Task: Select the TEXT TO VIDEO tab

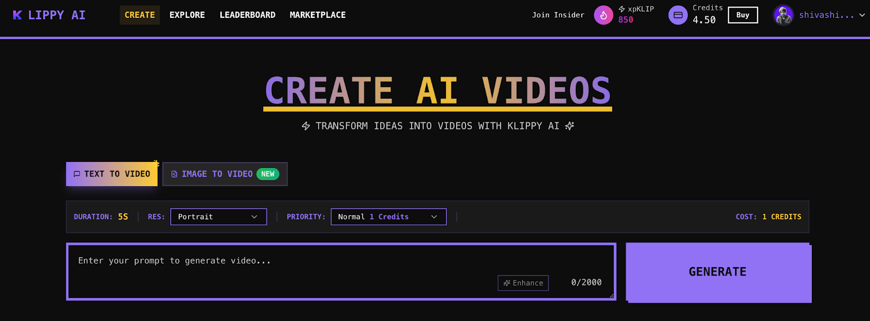Action: 112,174
